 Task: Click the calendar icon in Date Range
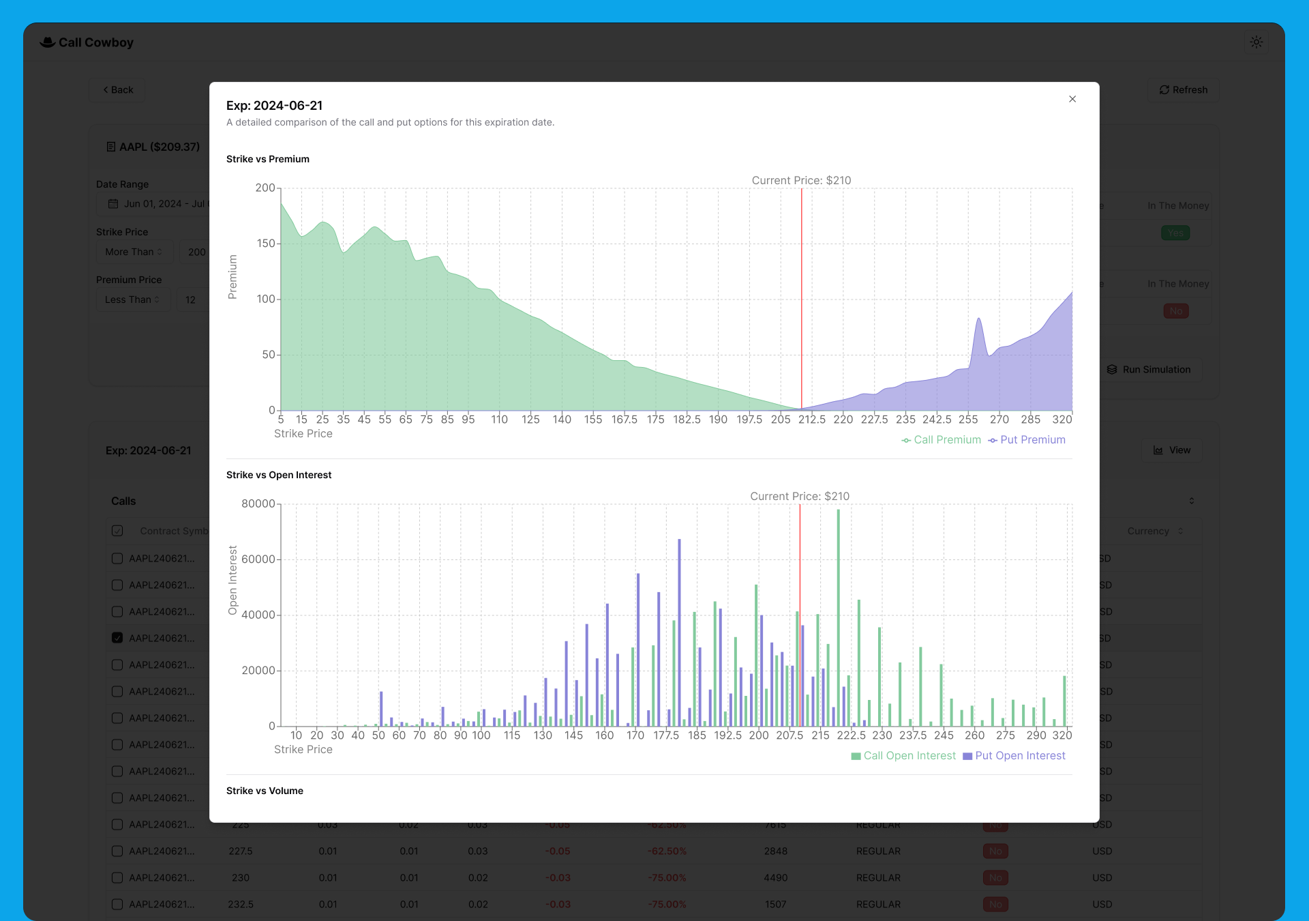(x=113, y=204)
